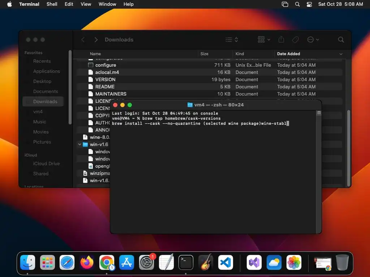Go back in the Finder window
The width and height of the screenshot is (370, 277).
point(83,40)
